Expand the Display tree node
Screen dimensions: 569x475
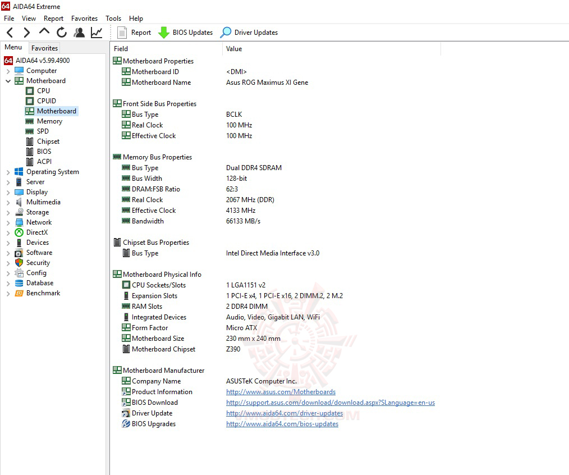click(8, 193)
